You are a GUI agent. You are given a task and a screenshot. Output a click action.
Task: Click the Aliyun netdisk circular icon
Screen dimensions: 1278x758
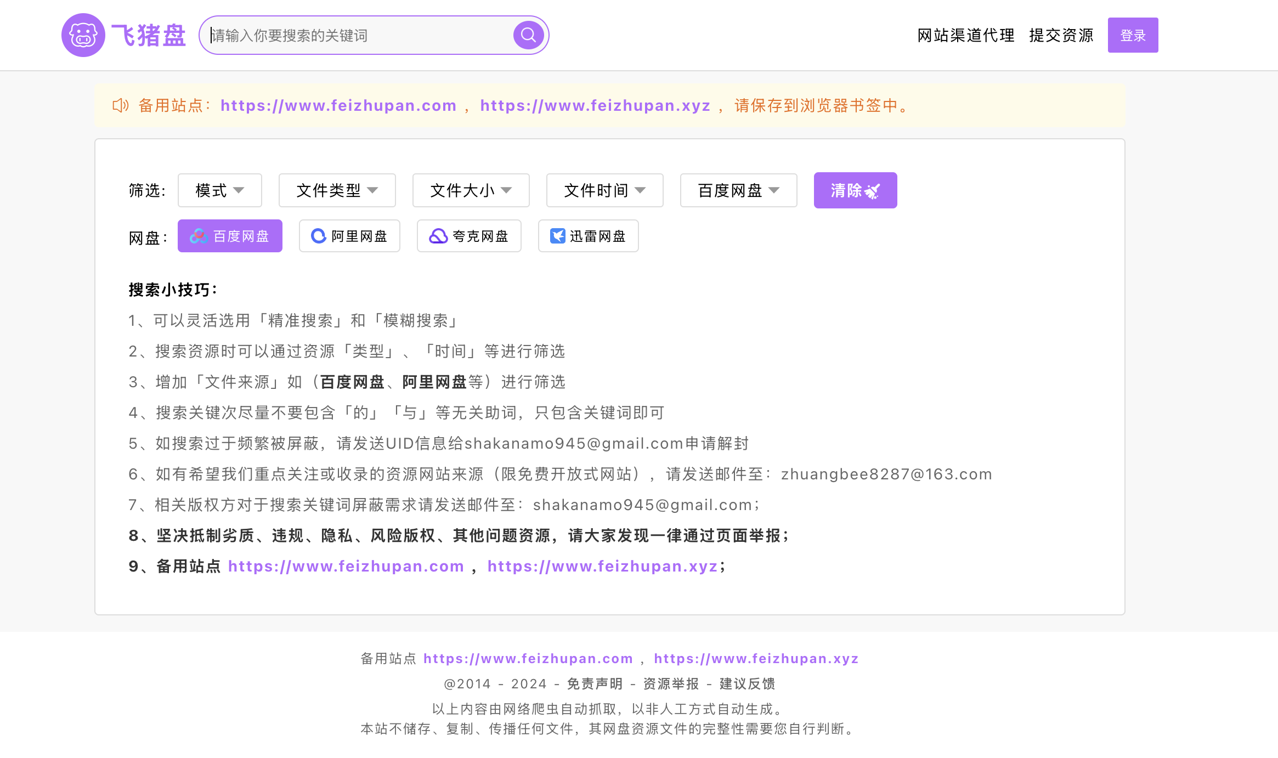[x=318, y=236]
